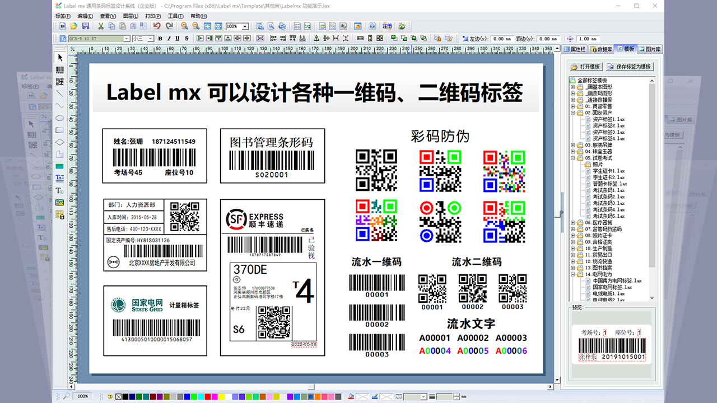The width and height of the screenshot is (717, 403).
Task: Open the 标签(F) menu
Action: coord(63,16)
